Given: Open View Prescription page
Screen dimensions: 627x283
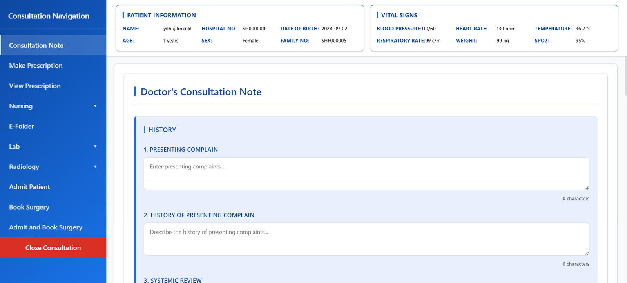Looking at the screenshot, I should coord(35,86).
